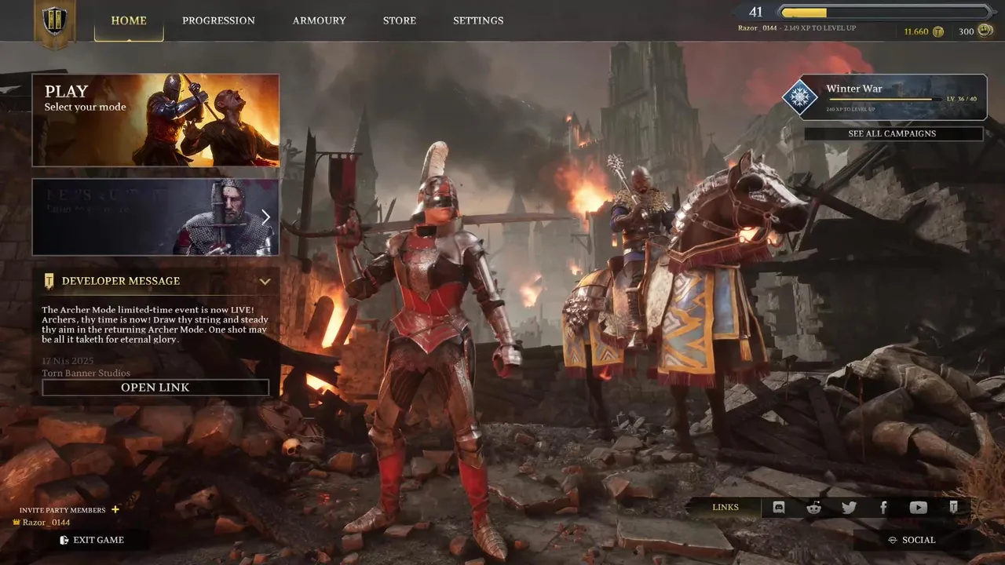Click the player level number 41

[x=756, y=12]
